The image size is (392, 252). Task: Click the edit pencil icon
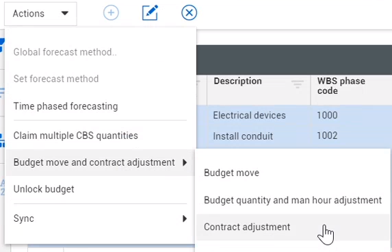[x=150, y=12]
